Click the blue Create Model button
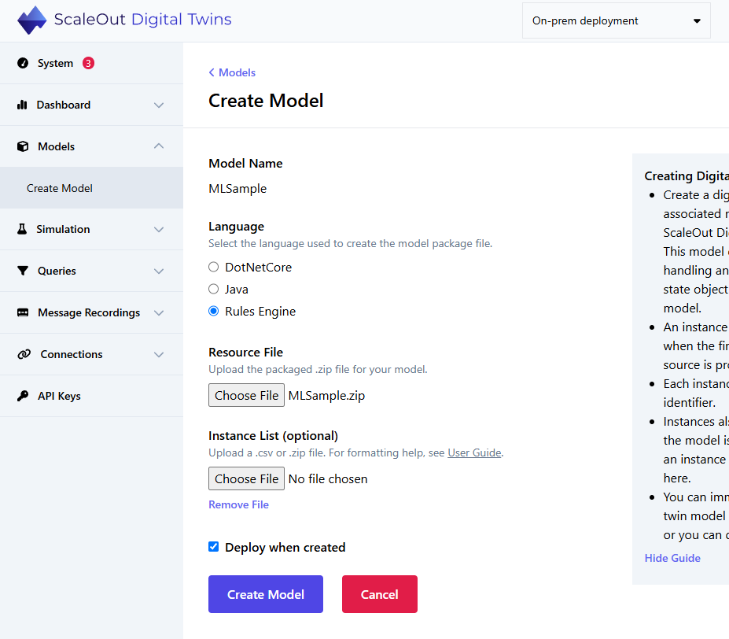This screenshot has height=639, width=729. (x=266, y=594)
